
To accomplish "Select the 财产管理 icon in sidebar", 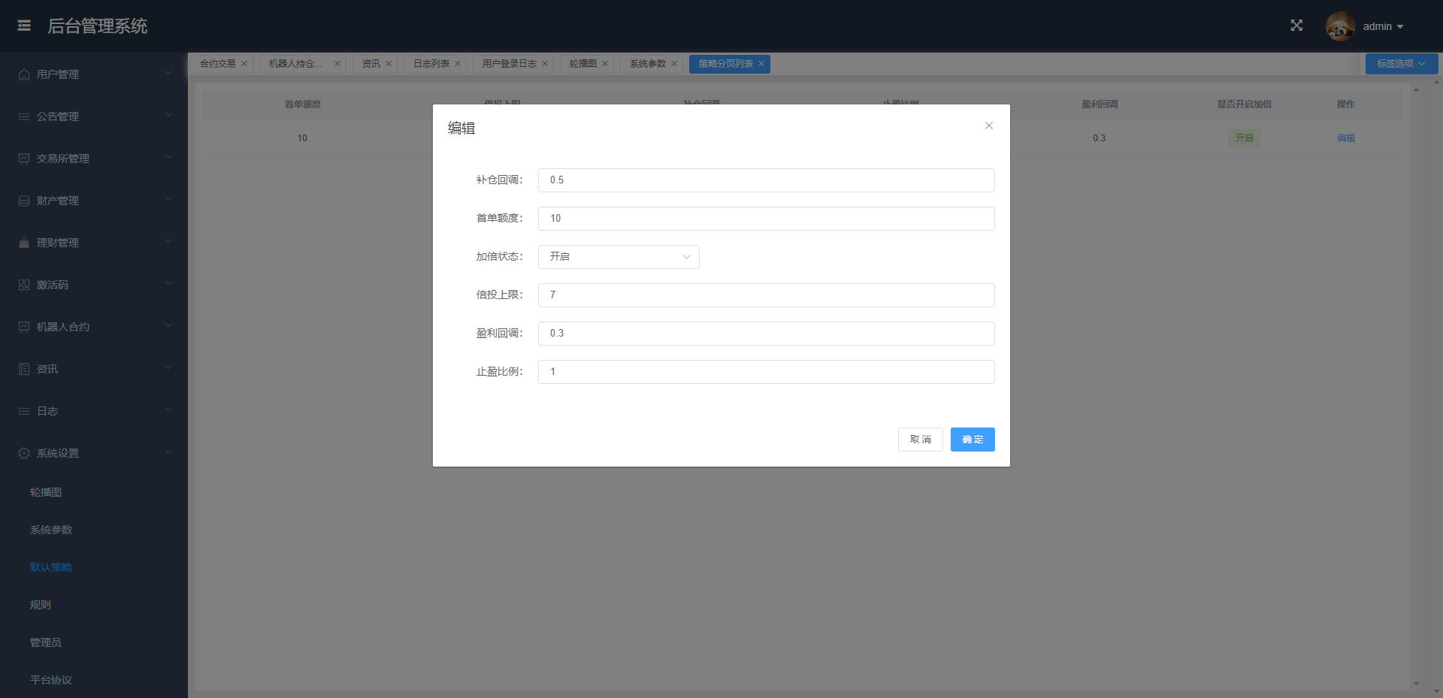I will coord(23,201).
